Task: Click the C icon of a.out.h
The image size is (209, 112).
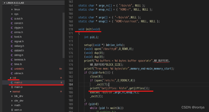Action: tap(12, 19)
